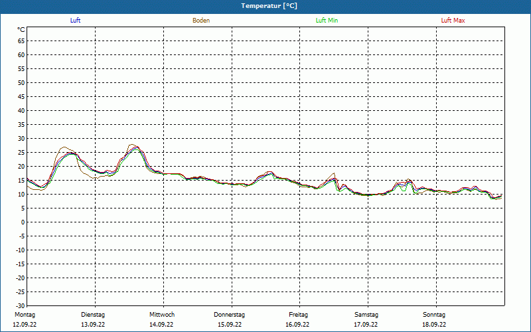Click the 60 y-axis value
Screen dimensions: 531x332
(x=21, y=55)
